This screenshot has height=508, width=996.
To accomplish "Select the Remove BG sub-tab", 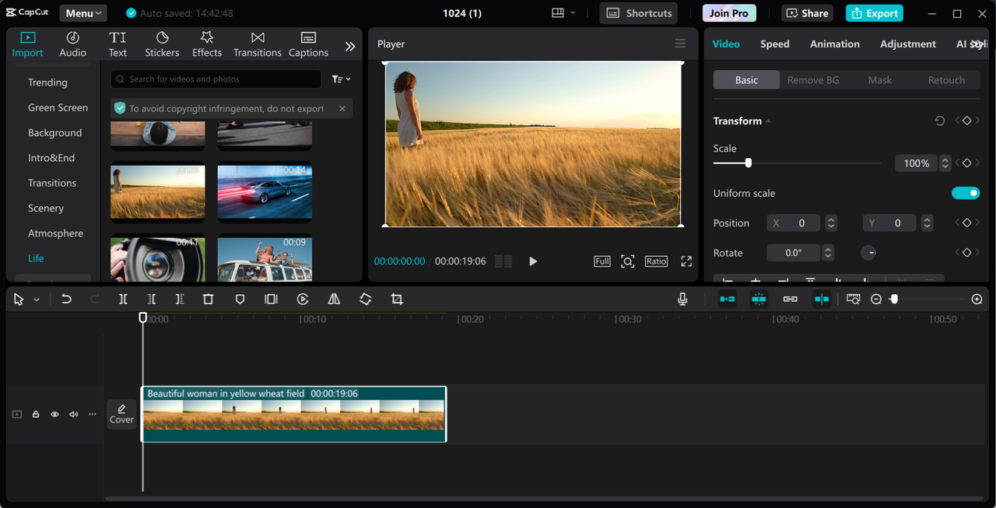I will tap(813, 80).
